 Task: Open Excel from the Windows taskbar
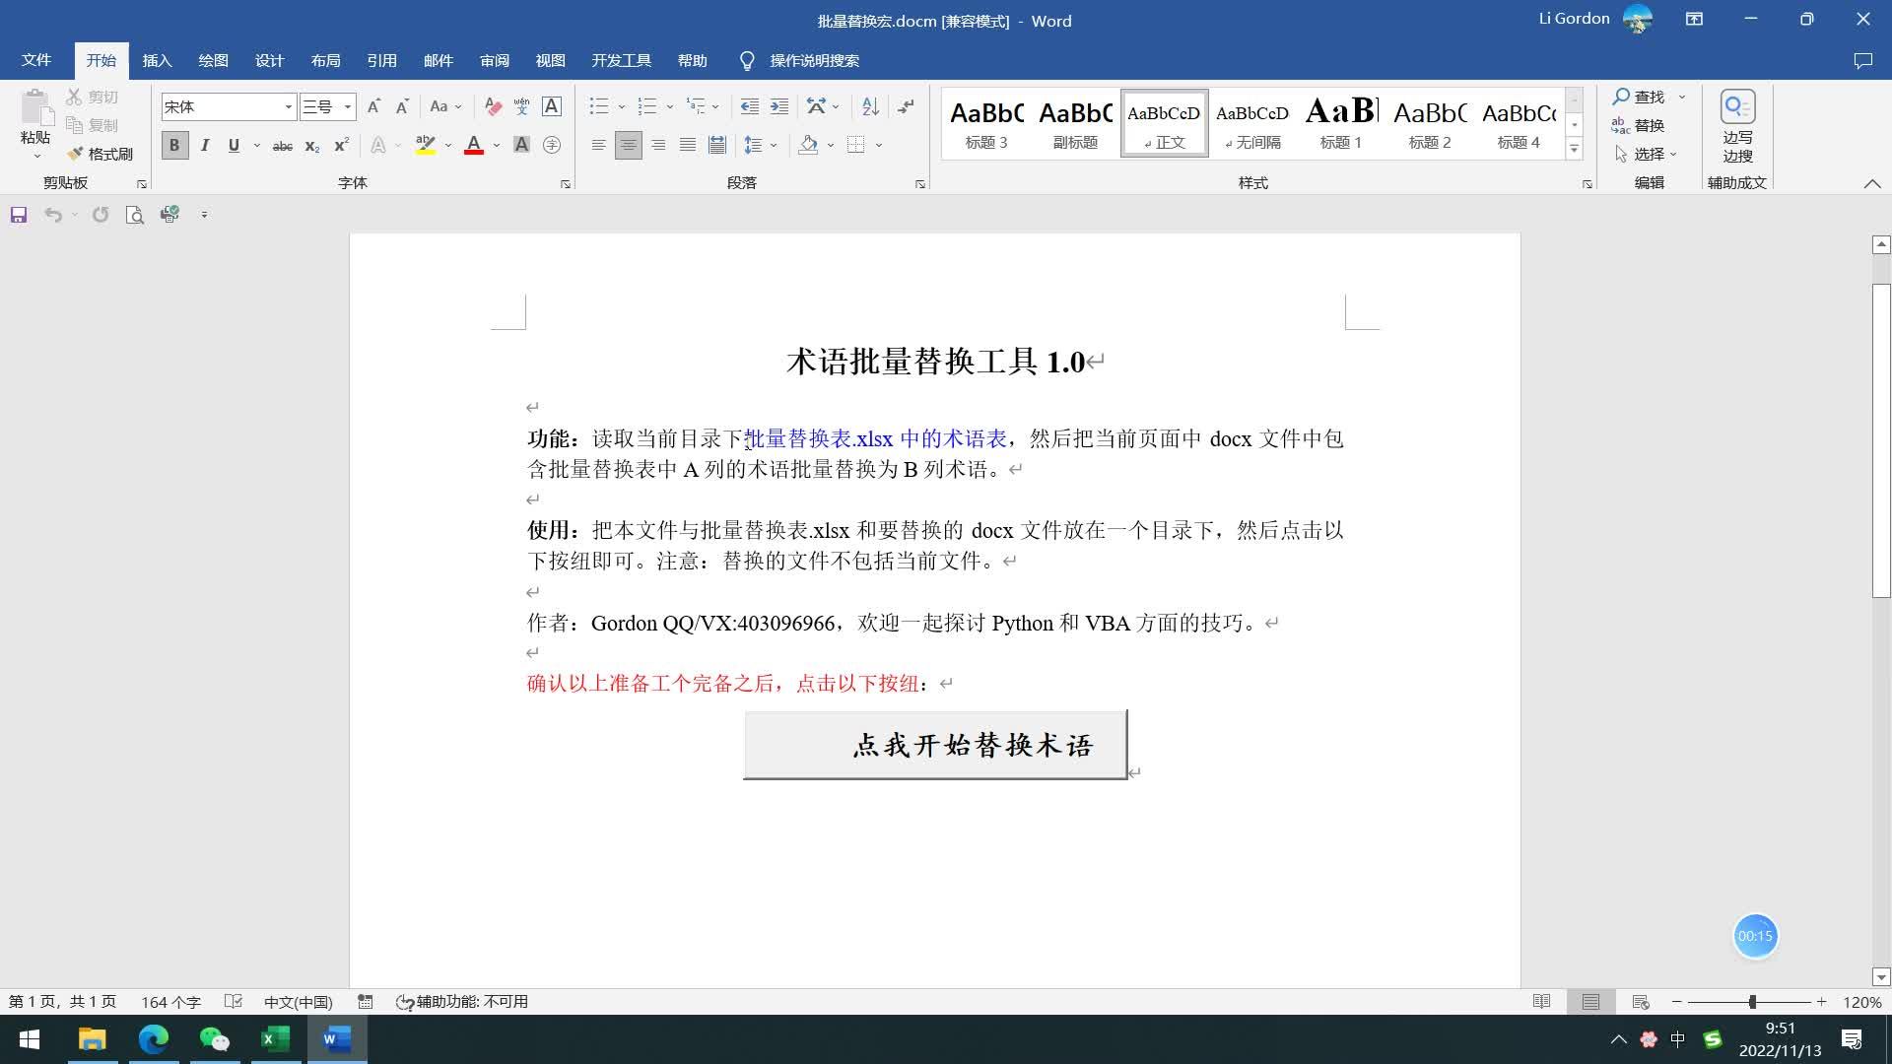pos(275,1039)
